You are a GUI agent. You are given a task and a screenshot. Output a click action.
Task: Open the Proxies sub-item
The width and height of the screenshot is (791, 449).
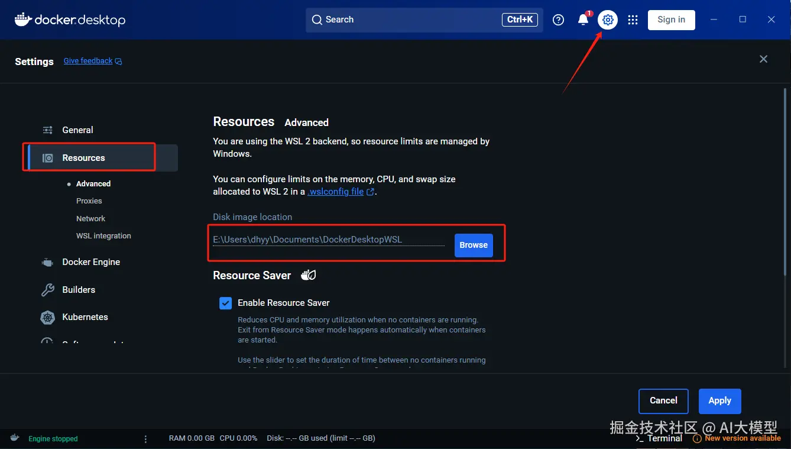point(89,201)
